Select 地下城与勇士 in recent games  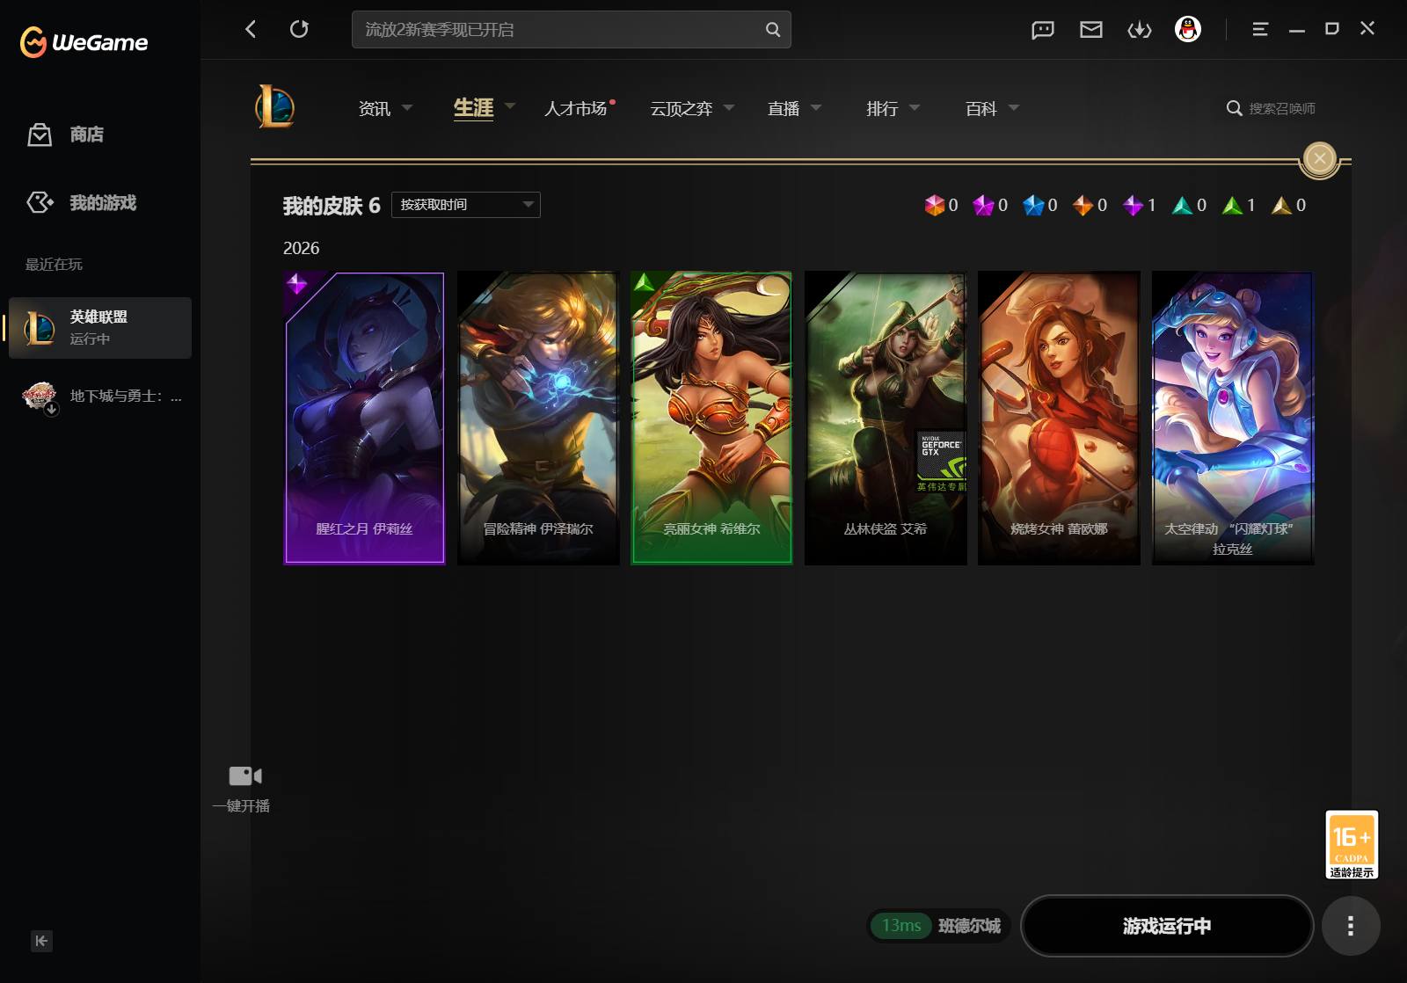pos(100,397)
